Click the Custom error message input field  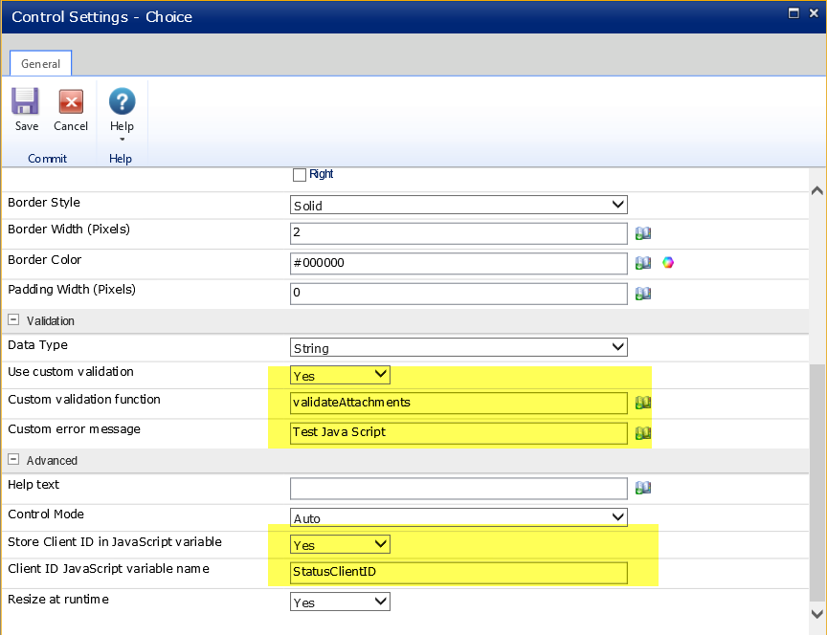(x=459, y=432)
